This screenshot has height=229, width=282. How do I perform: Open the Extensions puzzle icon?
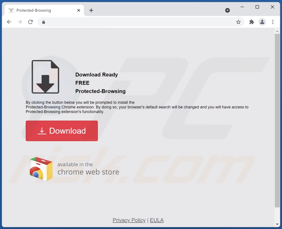pyautogui.click(x=252, y=22)
